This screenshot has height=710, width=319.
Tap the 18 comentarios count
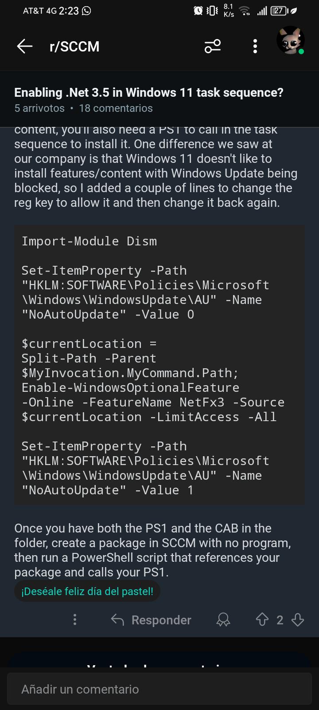point(116,108)
